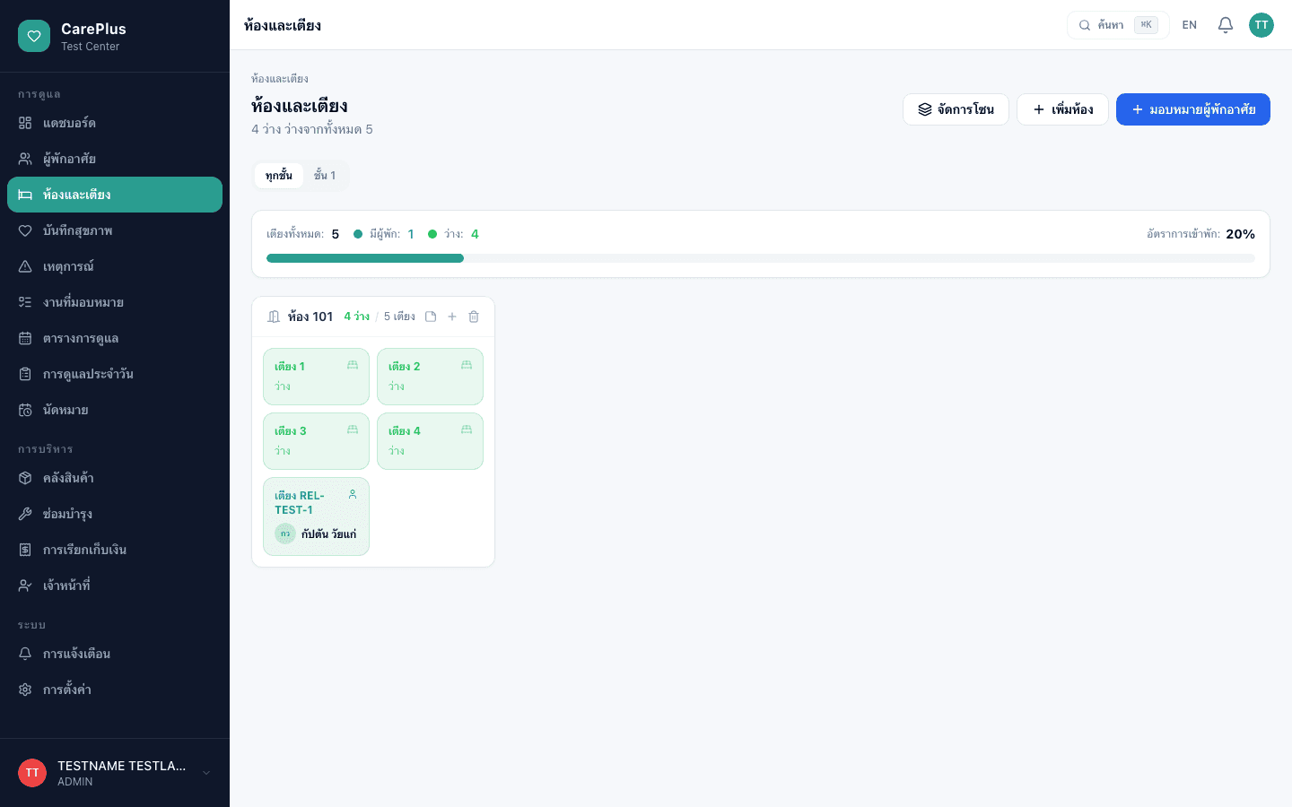Add a bed with the plus icon in ห้อง 101
The height and width of the screenshot is (807, 1292).
[452, 317]
